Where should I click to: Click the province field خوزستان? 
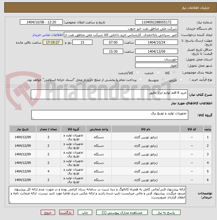[x=156, y=59]
